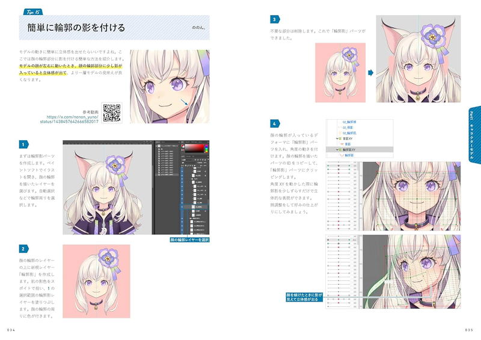The width and height of the screenshot is (481, 340).
Task: Click the rainbow hue strip in the Photoshop picker
Action: tap(206, 147)
